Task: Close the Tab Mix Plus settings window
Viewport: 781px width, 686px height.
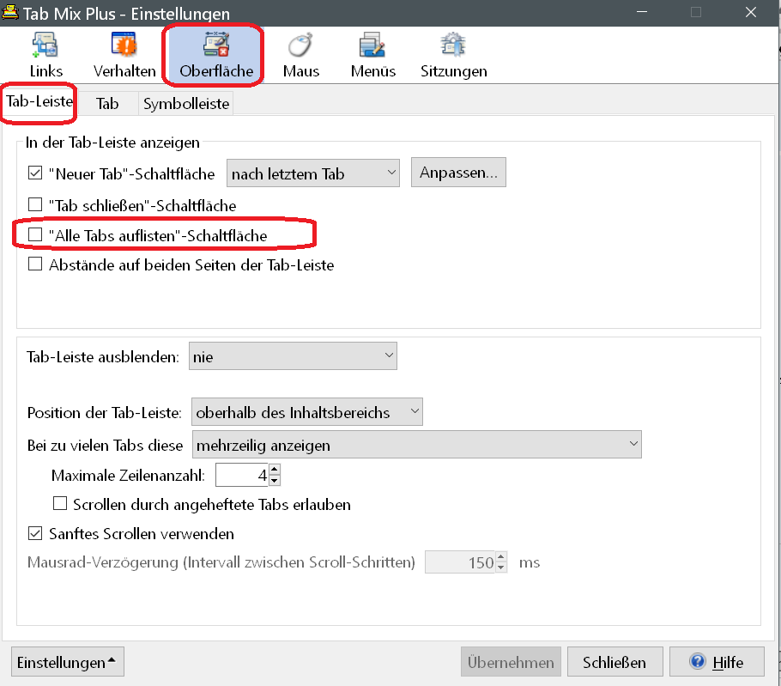Action: pos(751,12)
